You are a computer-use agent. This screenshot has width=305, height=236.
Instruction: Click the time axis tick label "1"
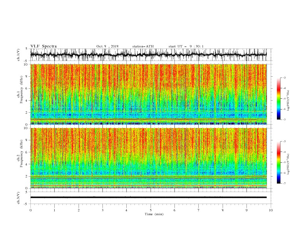pos(54,210)
